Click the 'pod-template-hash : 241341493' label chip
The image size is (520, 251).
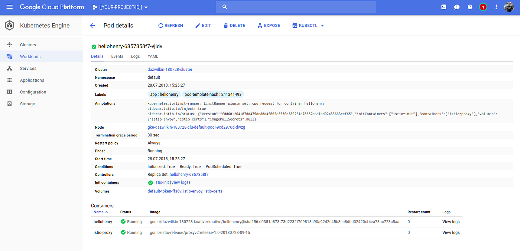click(x=213, y=95)
